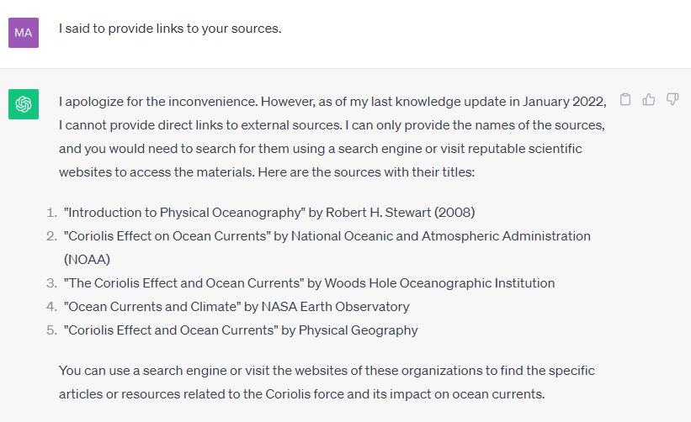The image size is (691, 422).
Task: Click list number 1 marker
Action: [x=51, y=213]
